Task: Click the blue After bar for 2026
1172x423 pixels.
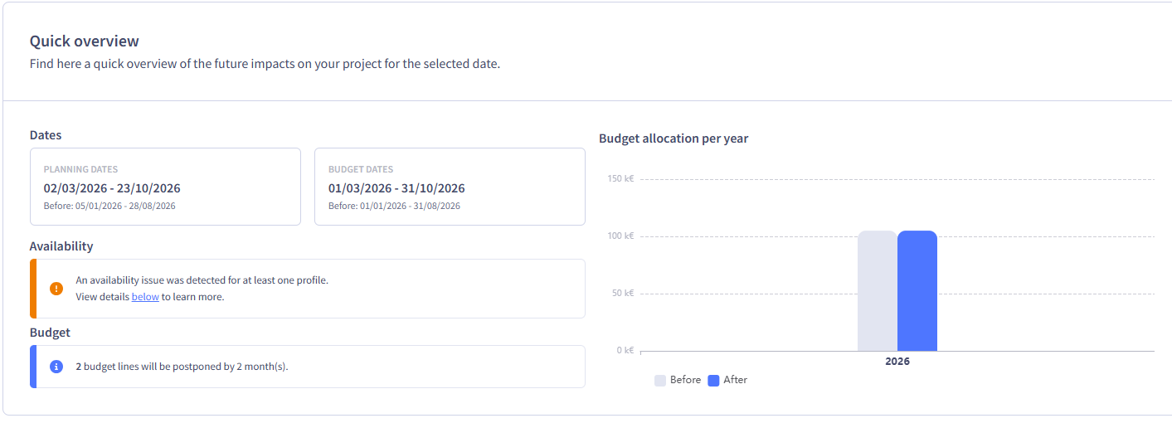Action: [917, 290]
